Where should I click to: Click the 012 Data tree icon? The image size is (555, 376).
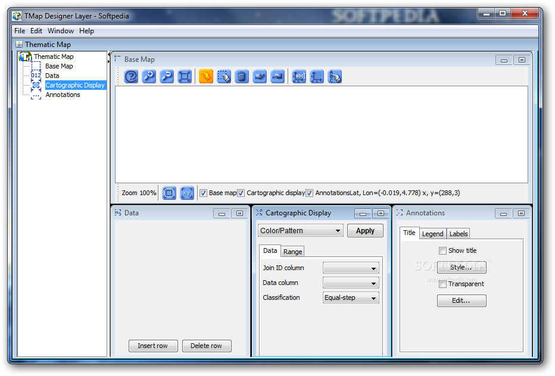36,76
